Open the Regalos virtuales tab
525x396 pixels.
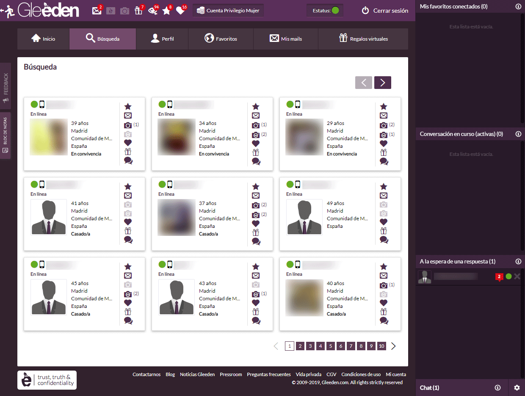click(363, 39)
